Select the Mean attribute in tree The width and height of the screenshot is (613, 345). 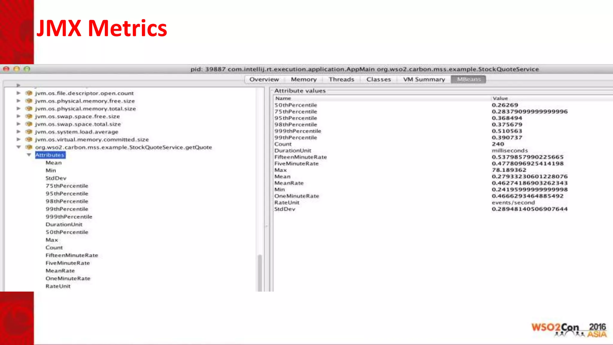point(54,163)
